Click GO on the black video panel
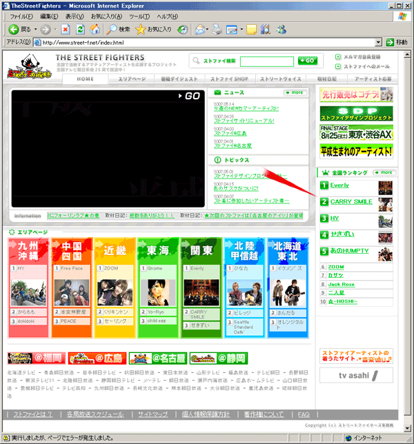The image size is (414, 444). point(189,96)
